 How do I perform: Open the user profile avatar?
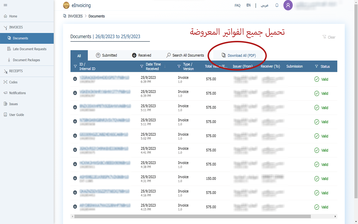point(288,5)
